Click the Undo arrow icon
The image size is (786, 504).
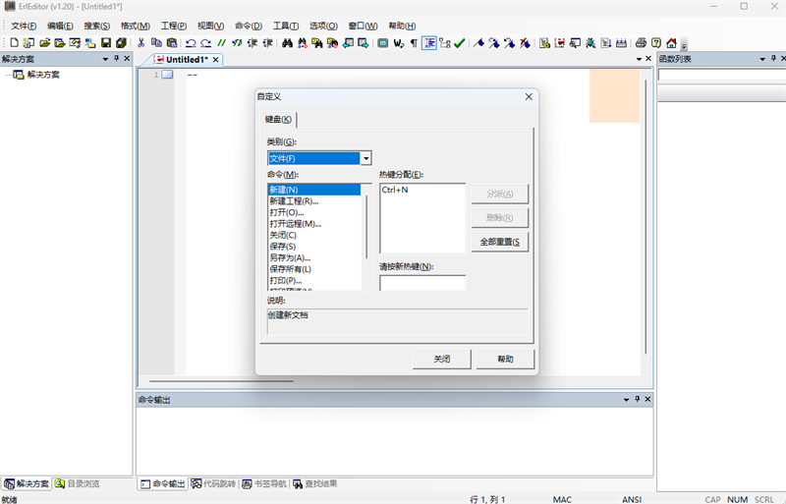pyautogui.click(x=191, y=43)
